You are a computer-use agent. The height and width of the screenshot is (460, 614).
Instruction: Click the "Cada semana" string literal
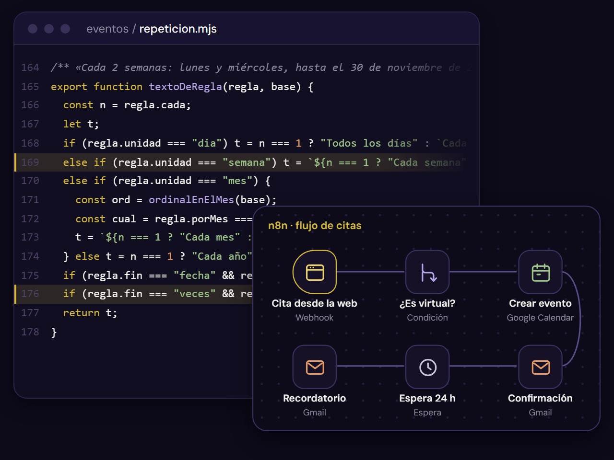pyautogui.click(x=427, y=162)
